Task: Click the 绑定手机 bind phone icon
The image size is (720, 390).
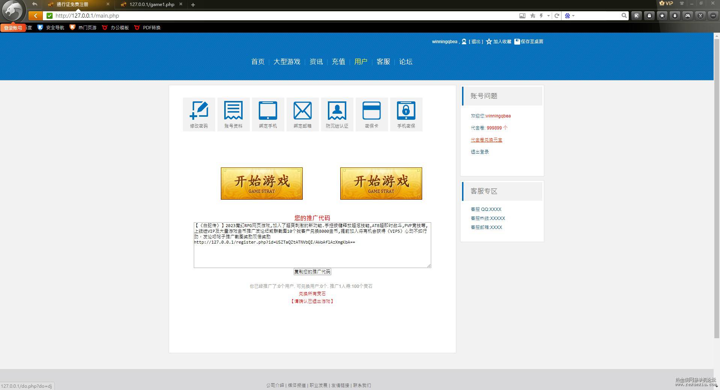Action: (x=268, y=114)
